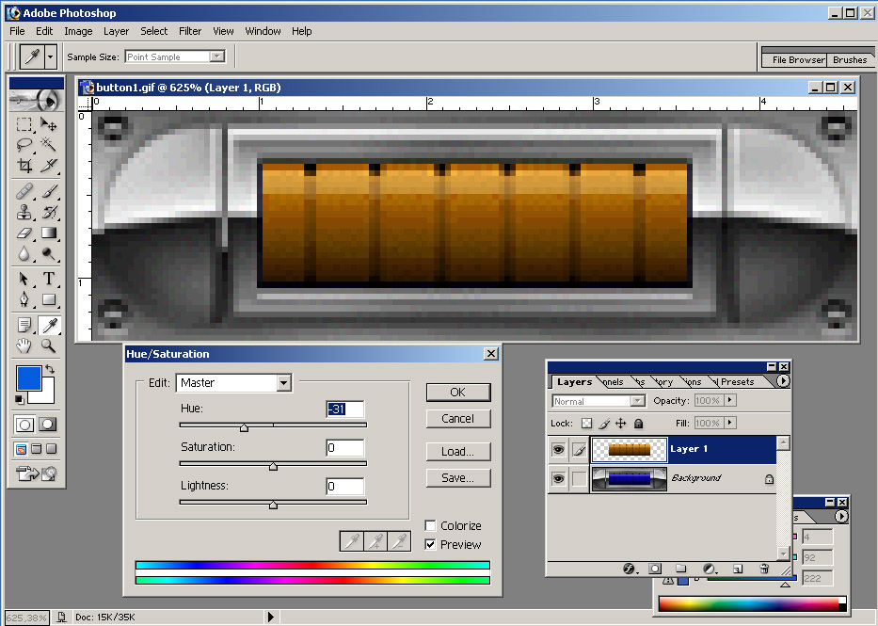Select the Pen tool
Image resolution: width=878 pixels, height=626 pixels.
click(24, 299)
